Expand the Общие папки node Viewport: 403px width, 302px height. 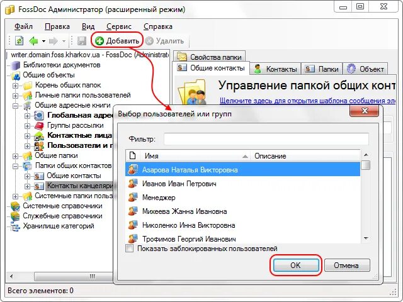point(15,156)
